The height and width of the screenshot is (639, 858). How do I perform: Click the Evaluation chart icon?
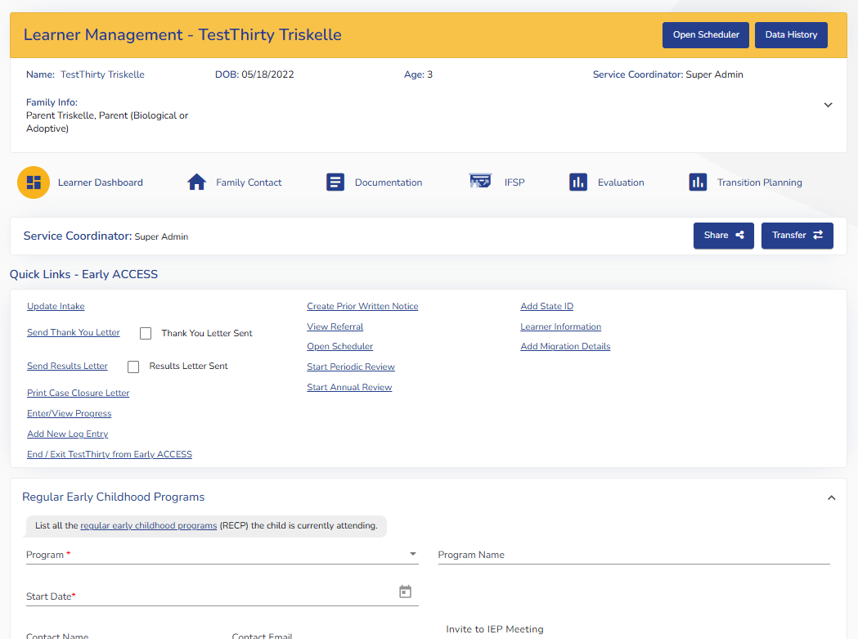coord(578,182)
